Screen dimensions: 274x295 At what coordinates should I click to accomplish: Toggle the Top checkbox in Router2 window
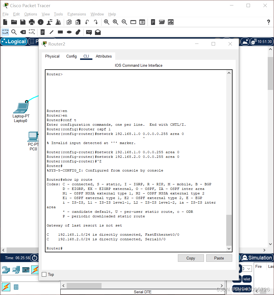44,274
